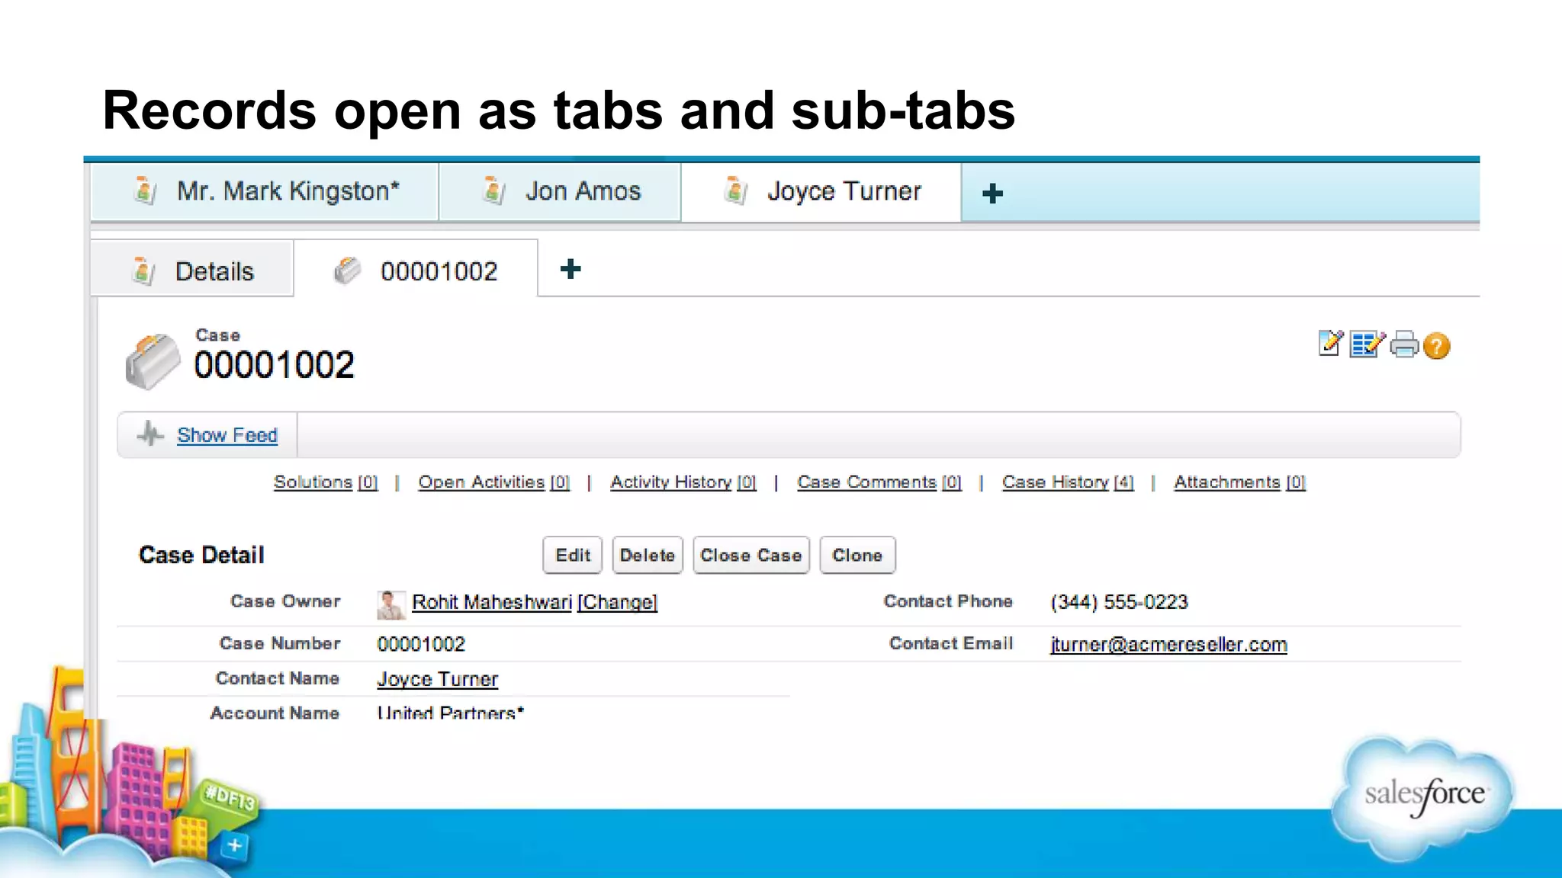Click the contact icon on Jon Amos tab

[x=494, y=191]
